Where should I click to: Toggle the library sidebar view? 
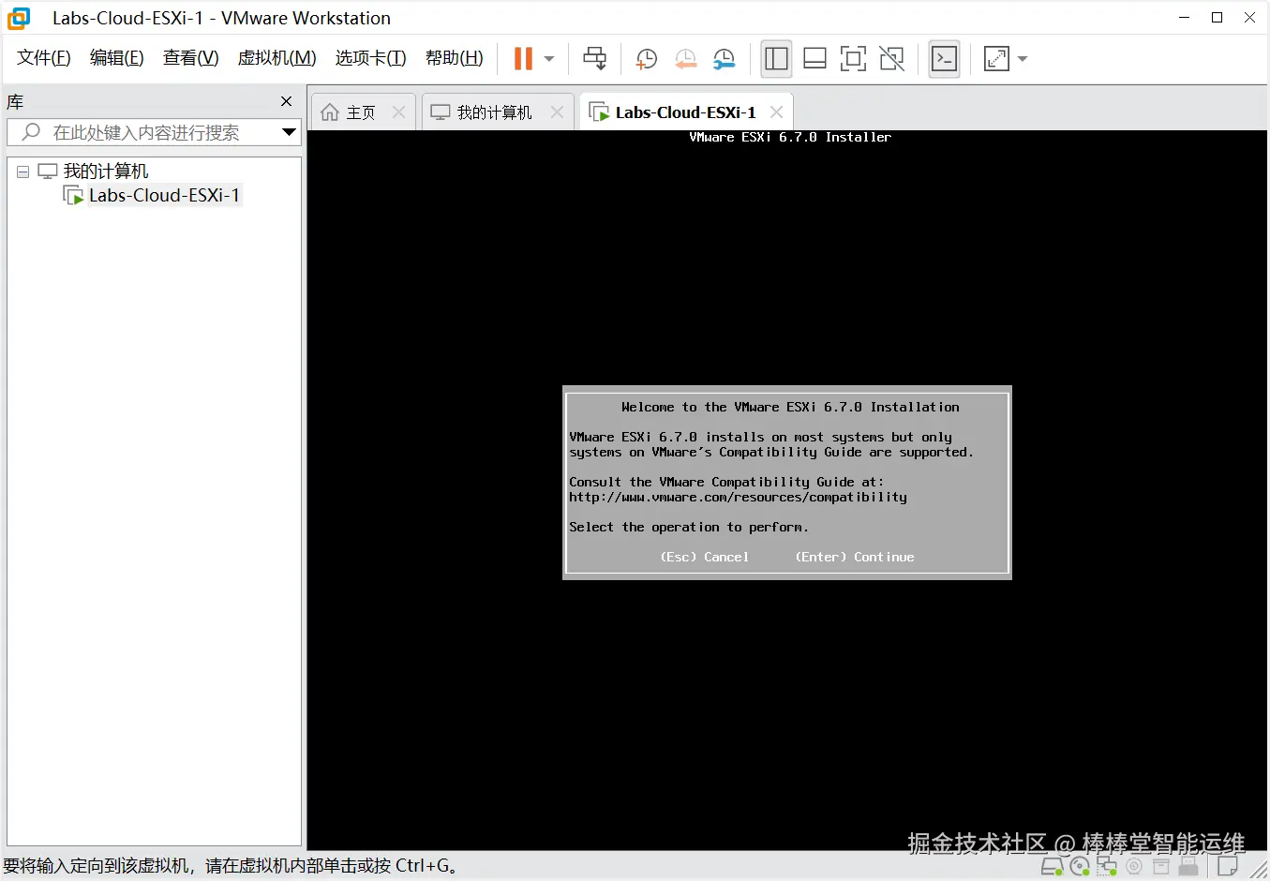click(776, 59)
